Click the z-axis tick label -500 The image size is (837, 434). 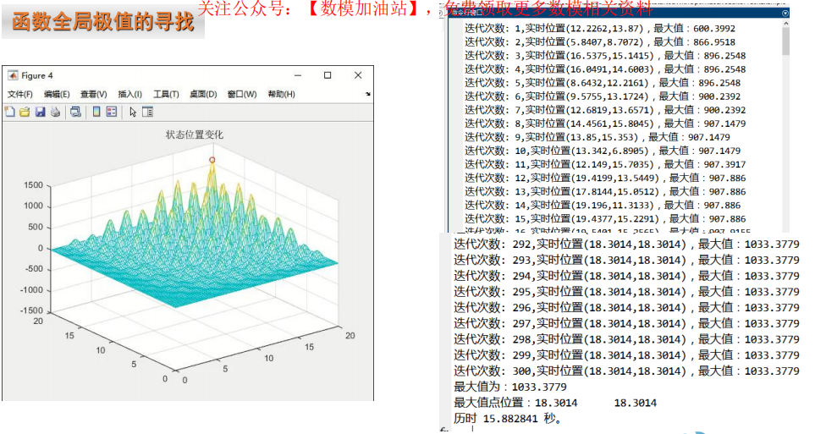34,268
